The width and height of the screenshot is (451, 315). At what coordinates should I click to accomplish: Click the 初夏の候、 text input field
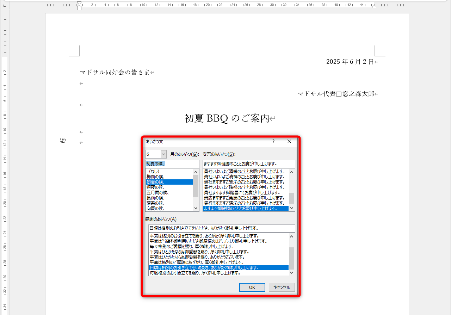click(172, 163)
